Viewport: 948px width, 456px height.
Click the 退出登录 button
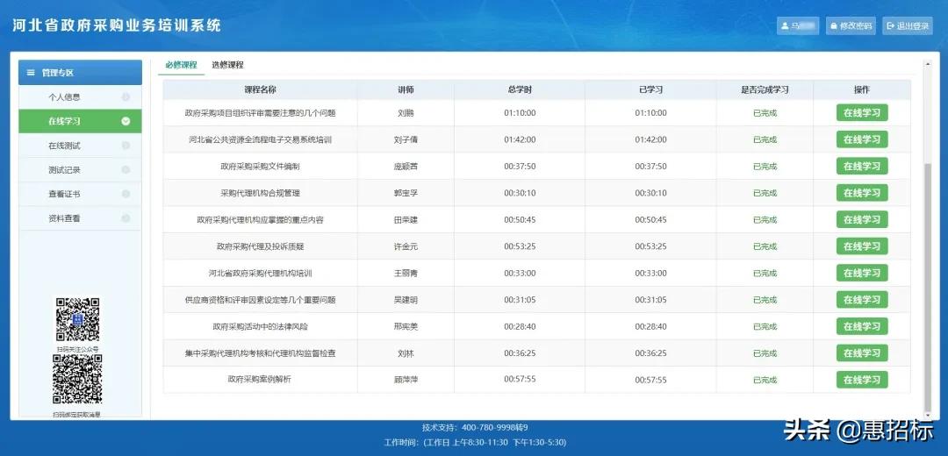pyautogui.click(x=908, y=26)
